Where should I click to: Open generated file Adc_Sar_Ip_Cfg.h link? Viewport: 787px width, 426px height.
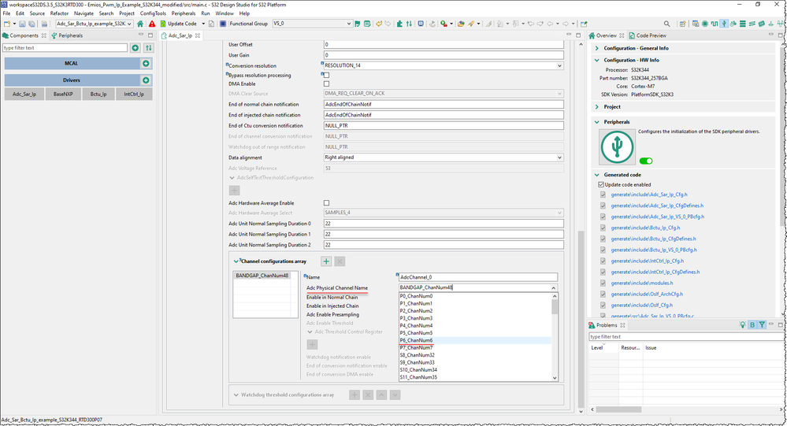(649, 194)
